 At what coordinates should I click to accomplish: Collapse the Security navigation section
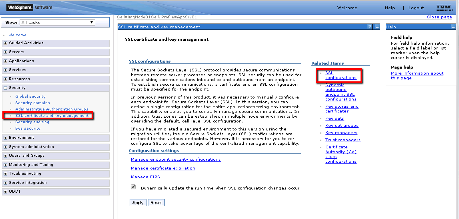(x=5, y=88)
